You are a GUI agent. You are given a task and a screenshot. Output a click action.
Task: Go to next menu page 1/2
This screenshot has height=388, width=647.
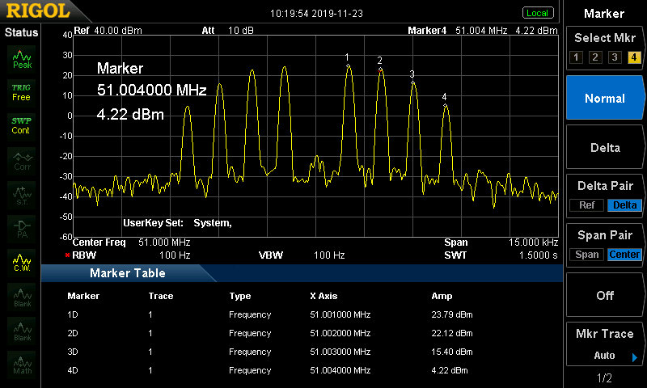pos(604,378)
